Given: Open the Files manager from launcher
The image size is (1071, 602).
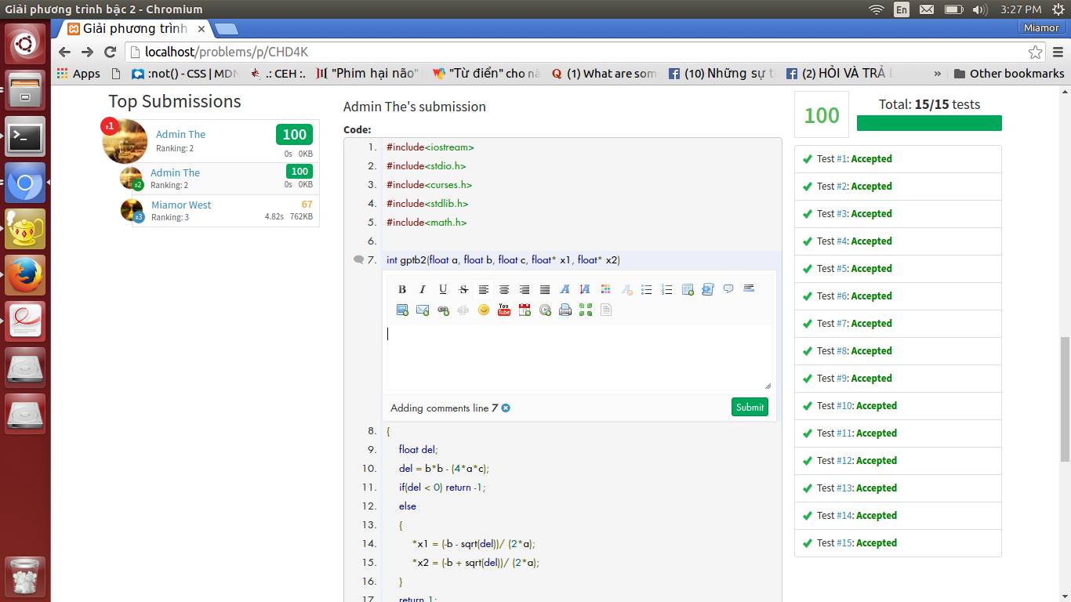Looking at the screenshot, I should 25,90.
